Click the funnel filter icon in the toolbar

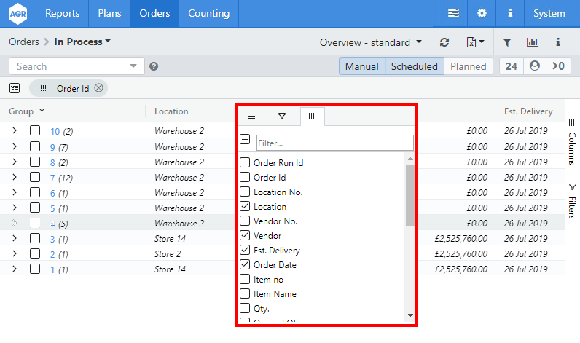507,42
